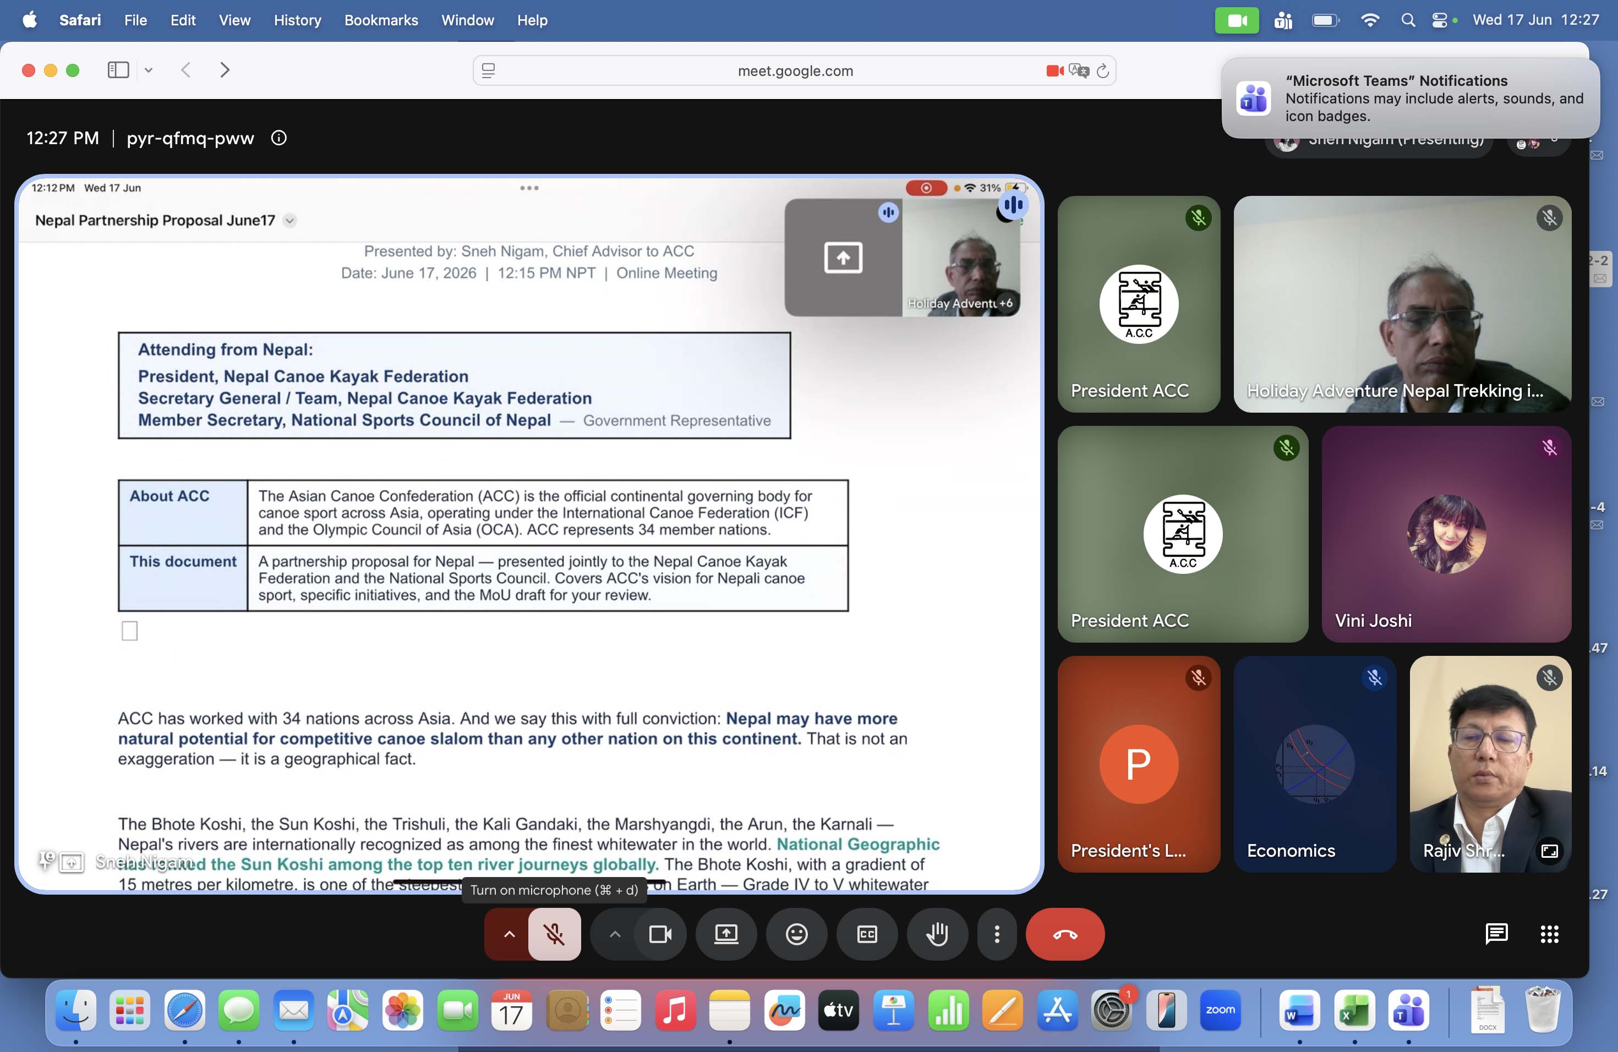This screenshot has width=1618, height=1052.
Task: Leave the call with the red button
Action: point(1064,934)
